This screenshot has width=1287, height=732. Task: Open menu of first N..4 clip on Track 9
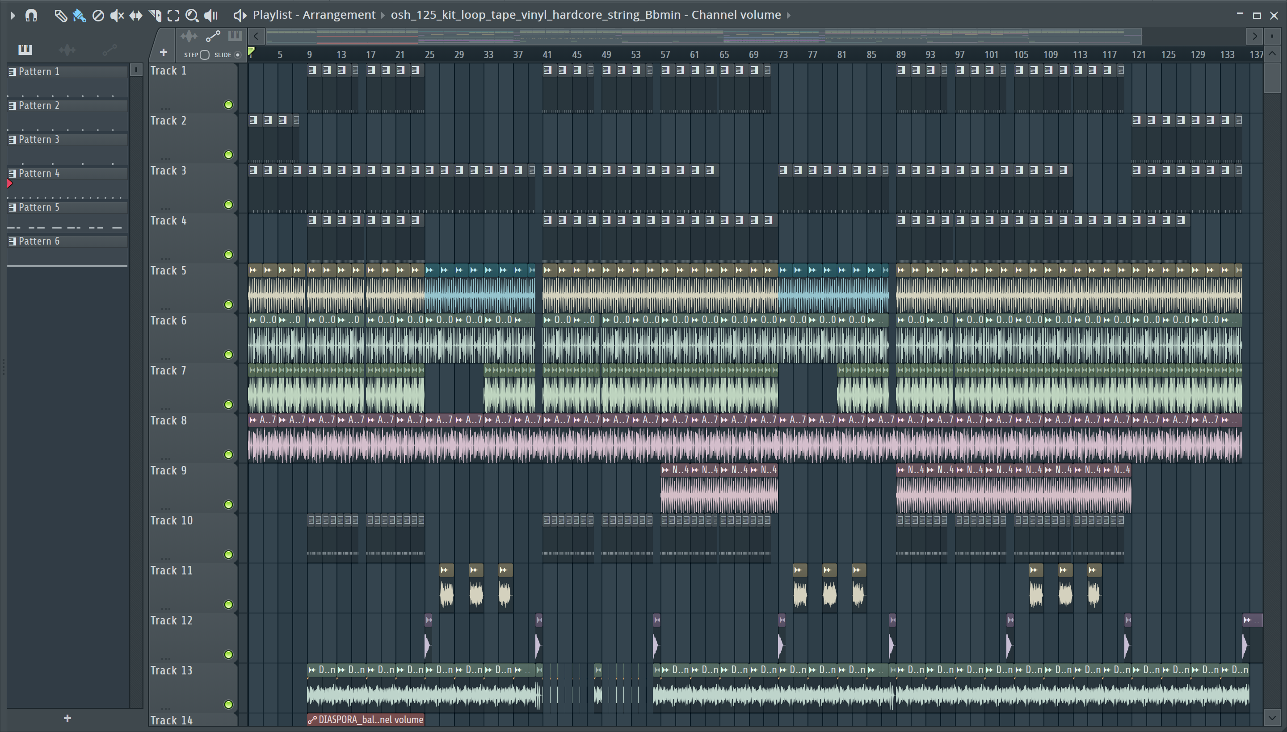coord(665,470)
